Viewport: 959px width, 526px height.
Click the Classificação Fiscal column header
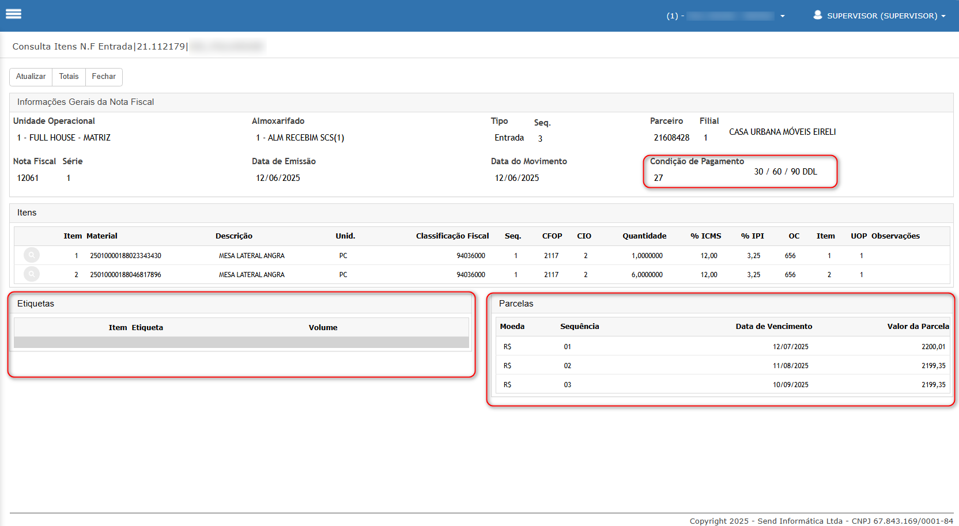coord(452,236)
